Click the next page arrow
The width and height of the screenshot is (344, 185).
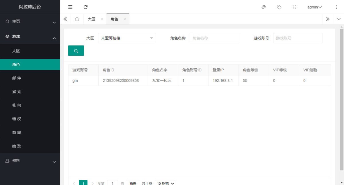pos(93,183)
